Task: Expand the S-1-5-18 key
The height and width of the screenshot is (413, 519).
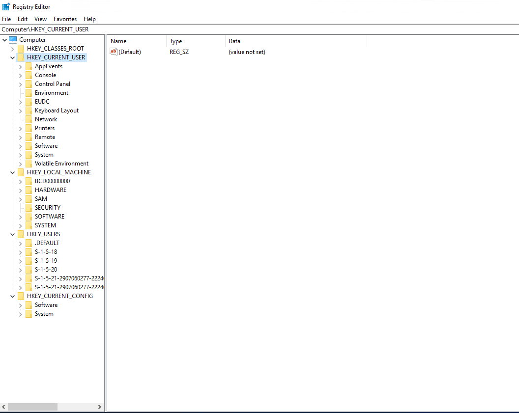Action: pos(21,252)
